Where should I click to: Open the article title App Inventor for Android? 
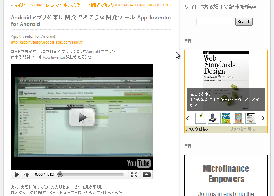point(91,21)
